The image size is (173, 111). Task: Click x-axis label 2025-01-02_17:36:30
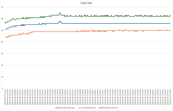coord(60,97)
